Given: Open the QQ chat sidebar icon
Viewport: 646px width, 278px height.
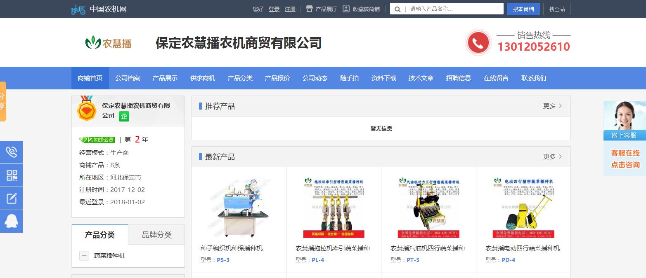Looking at the screenshot, I should coord(11,221).
